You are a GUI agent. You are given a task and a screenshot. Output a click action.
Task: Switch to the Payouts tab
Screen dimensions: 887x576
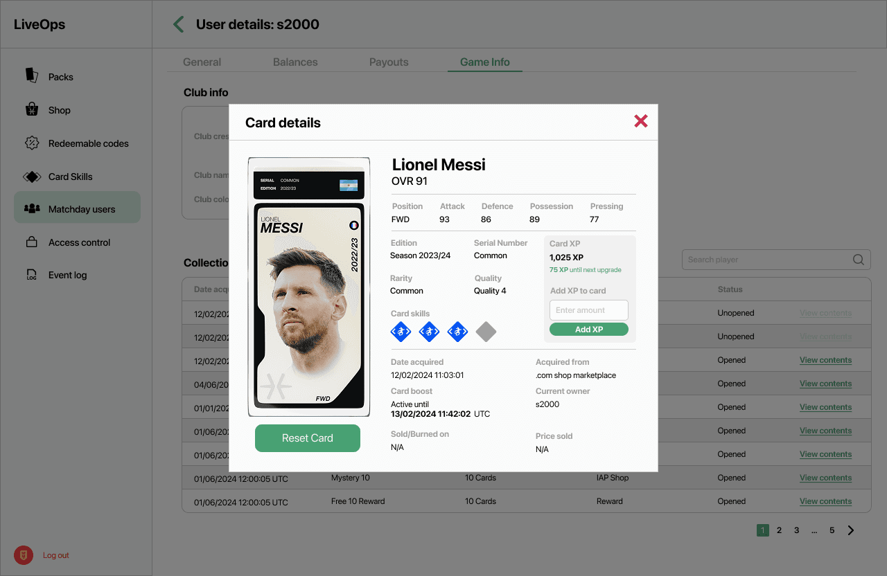coord(389,62)
